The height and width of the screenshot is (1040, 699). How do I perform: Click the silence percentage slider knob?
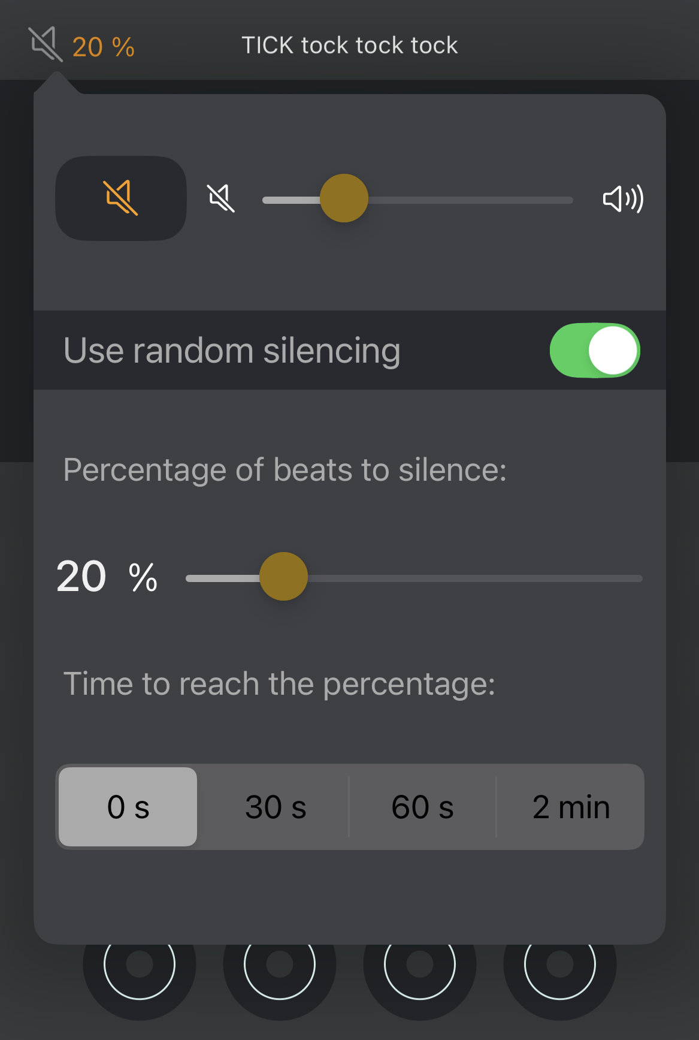(283, 577)
